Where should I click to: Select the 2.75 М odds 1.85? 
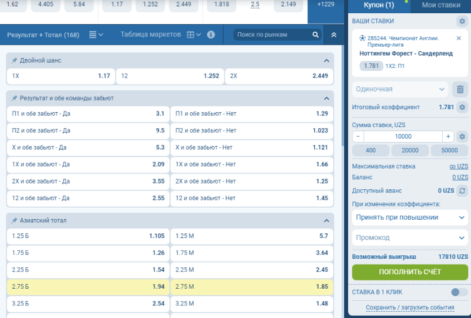tap(251, 286)
